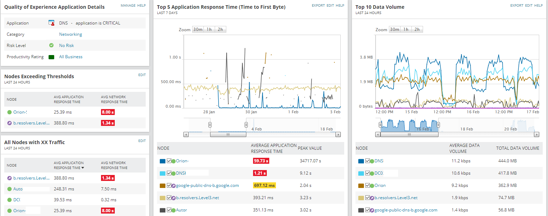This screenshot has width=548, height=216.
Task: Open the Networking category link
Action: click(x=70, y=34)
